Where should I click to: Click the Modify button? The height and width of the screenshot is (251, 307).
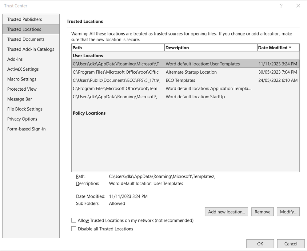[288, 212]
